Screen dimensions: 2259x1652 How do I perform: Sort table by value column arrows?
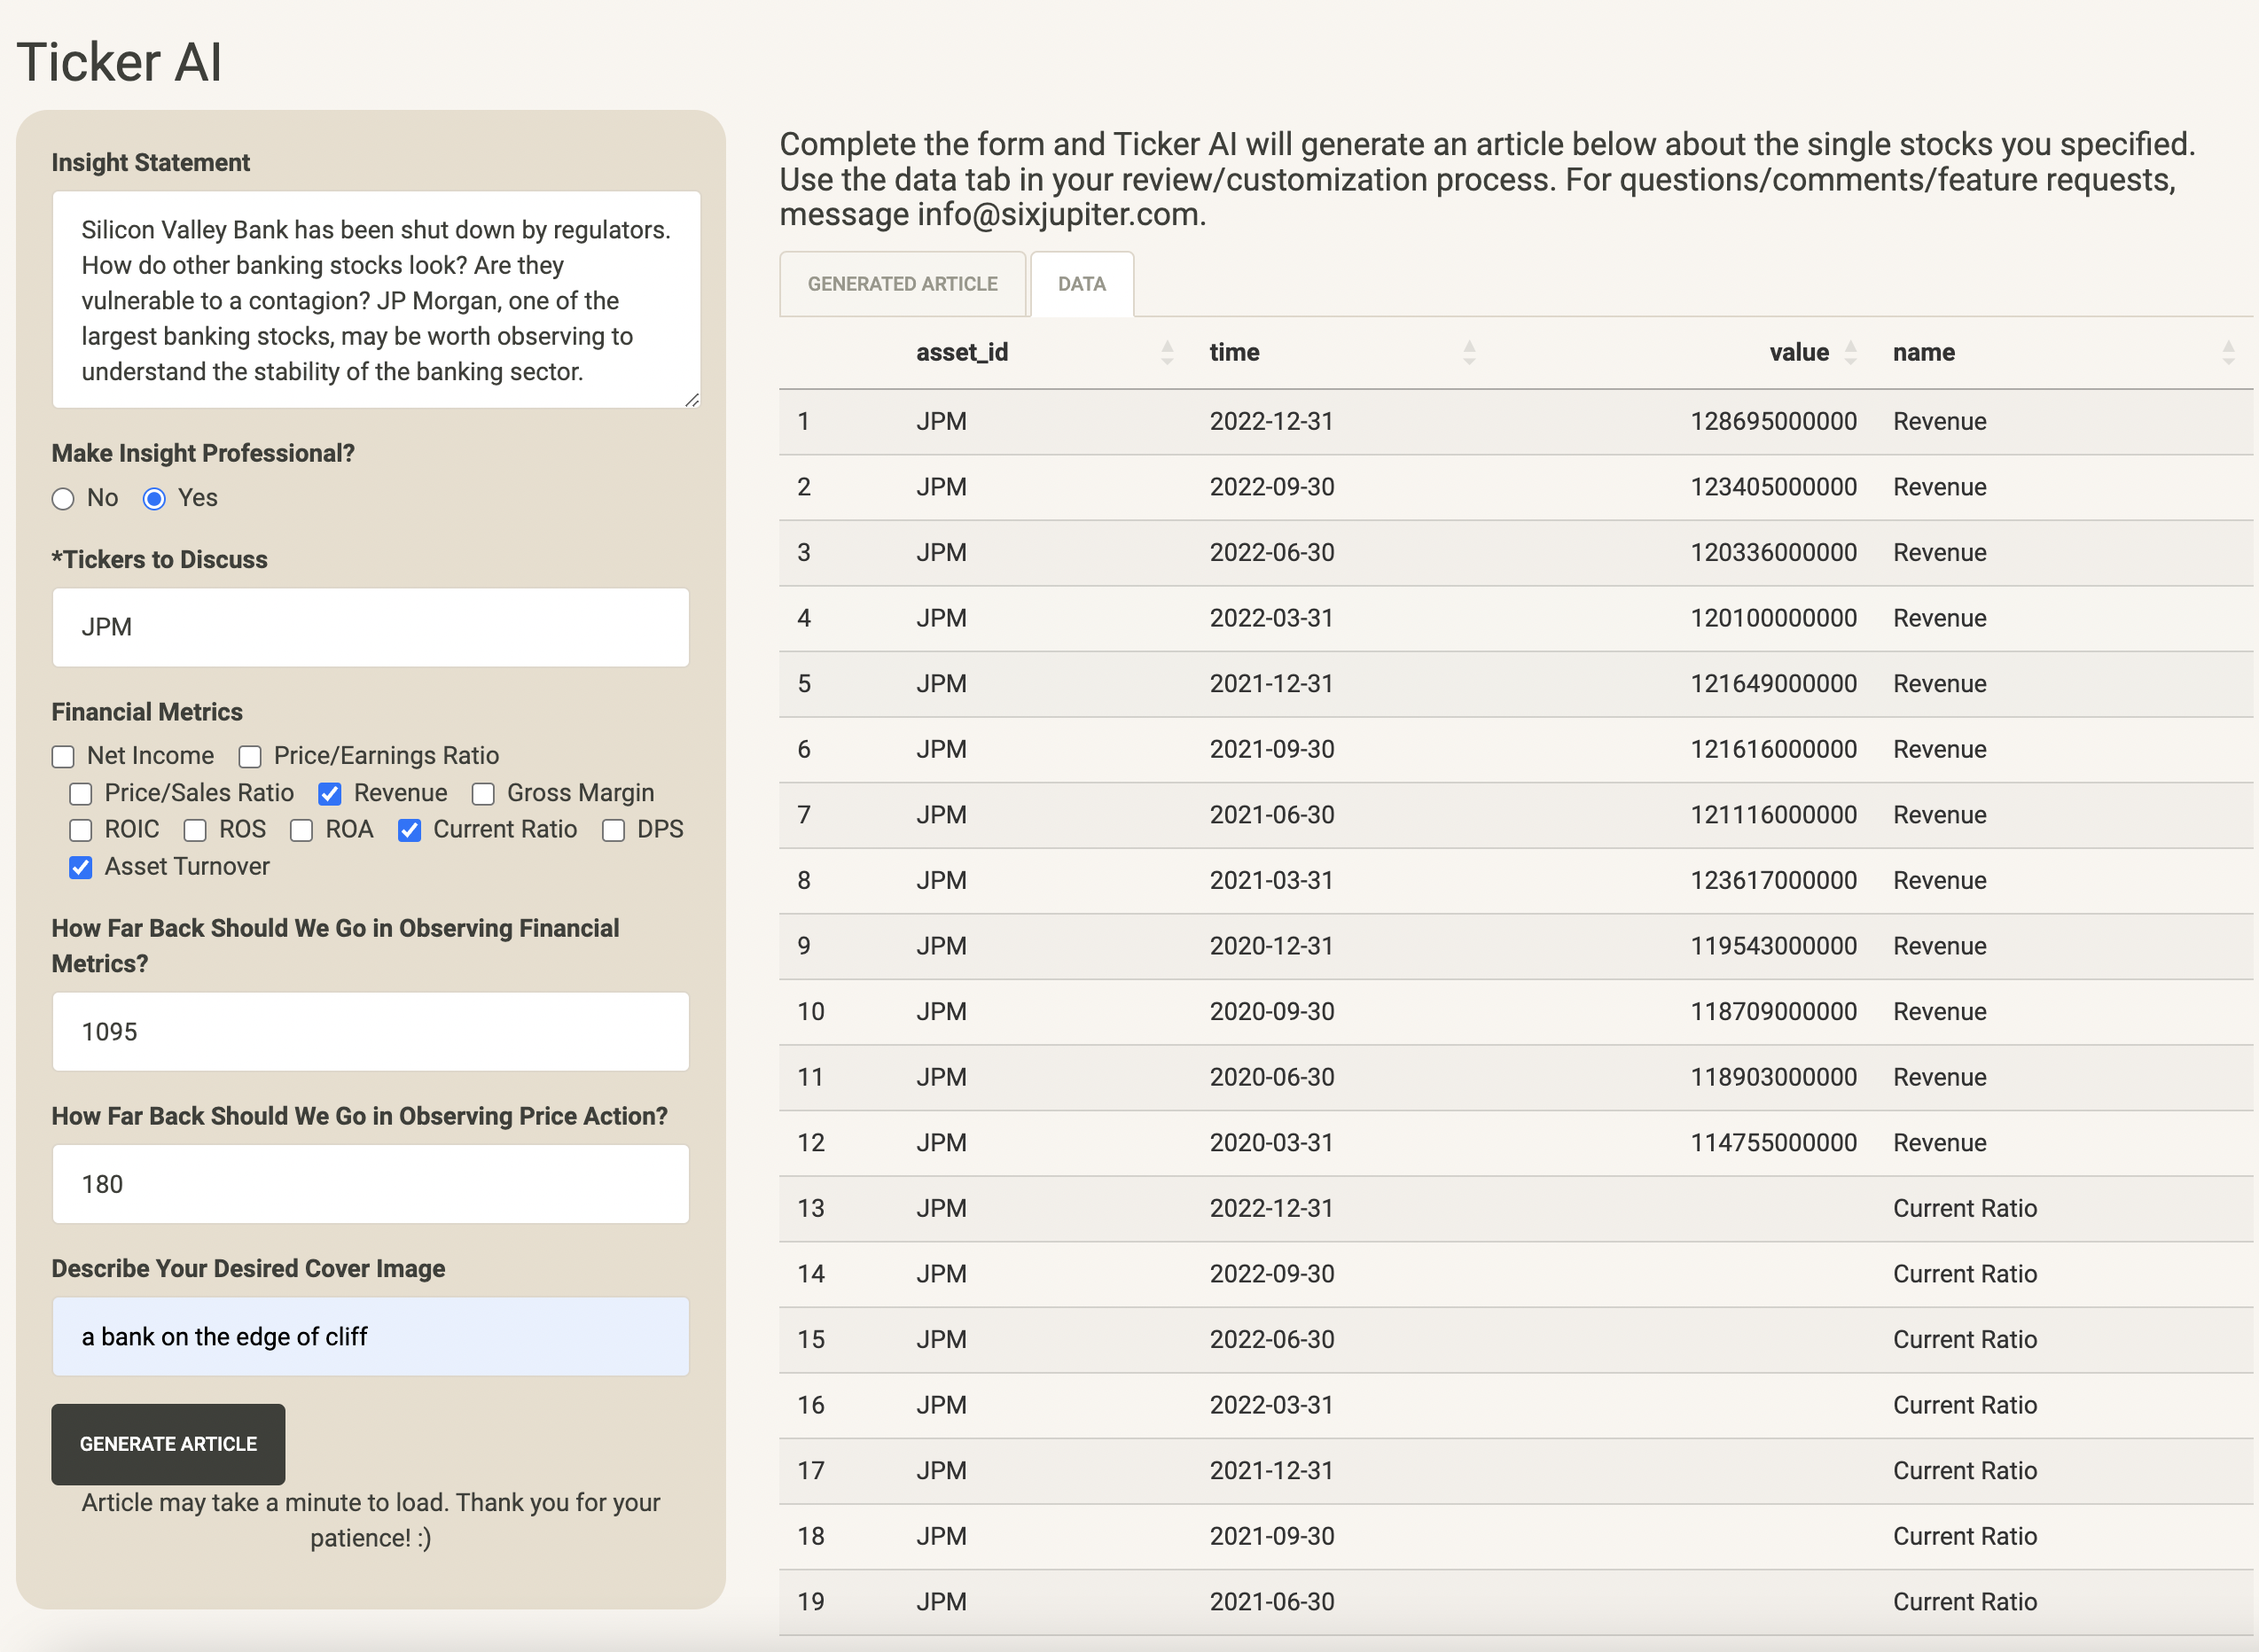pyautogui.click(x=1849, y=352)
